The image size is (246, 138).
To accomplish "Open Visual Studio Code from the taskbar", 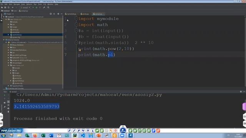I will 83,135.
